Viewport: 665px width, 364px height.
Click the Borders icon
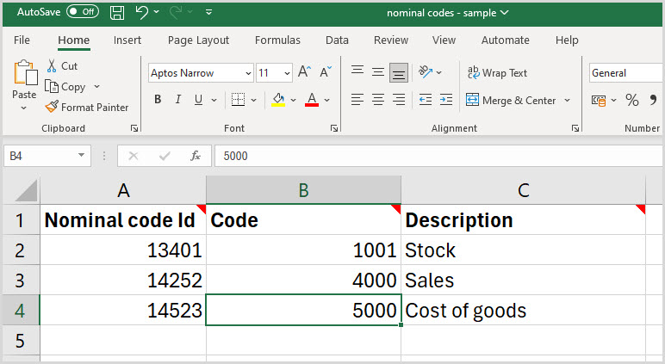[238, 100]
